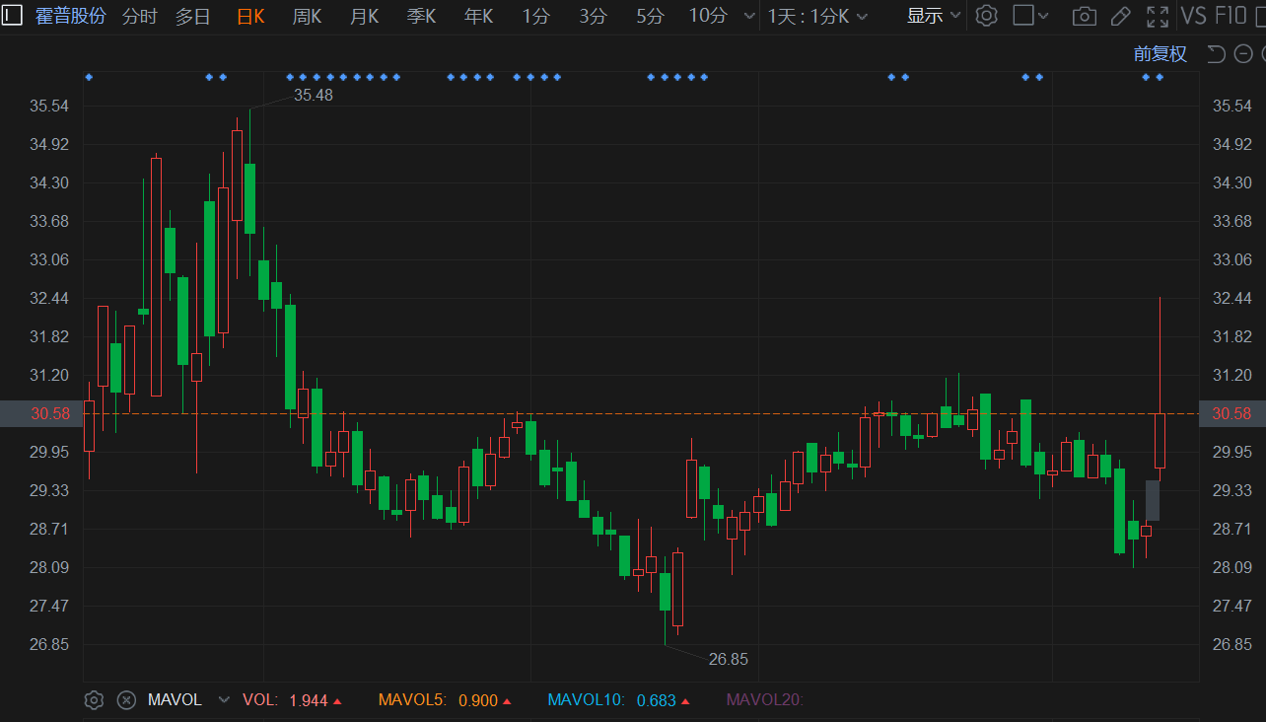Click the camera screenshot icon
Image resolution: width=1266 pixels, height=722 pixels.
click(x=1085, y=16)
